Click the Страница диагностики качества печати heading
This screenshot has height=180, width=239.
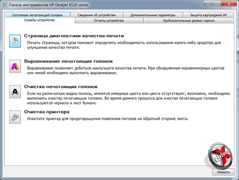[74, 36]
